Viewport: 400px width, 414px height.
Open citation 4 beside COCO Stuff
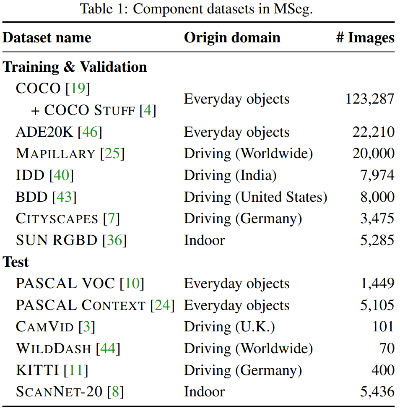148,110
